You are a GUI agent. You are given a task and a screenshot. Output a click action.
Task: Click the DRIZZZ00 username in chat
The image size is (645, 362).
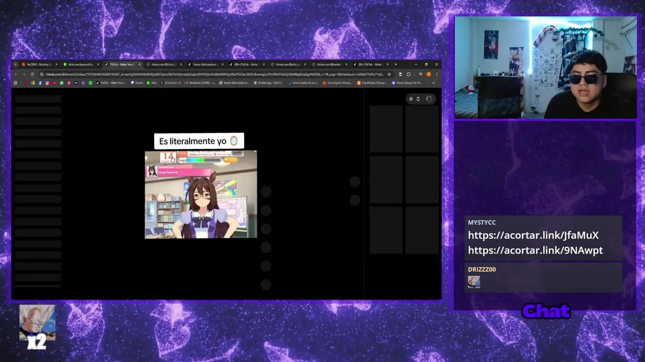coord(482,269)
